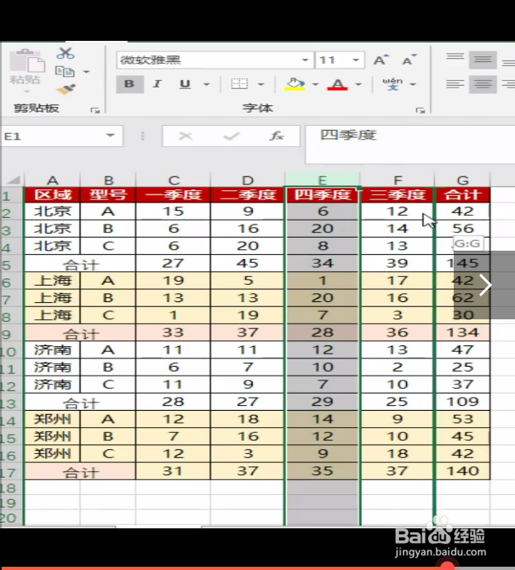Screen dimensions: 515x570
Task: Select column G header
Action: click(x=463, y=180)
